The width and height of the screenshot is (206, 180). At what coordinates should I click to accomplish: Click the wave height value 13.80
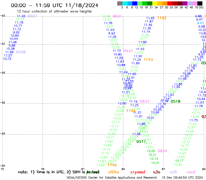101,165
